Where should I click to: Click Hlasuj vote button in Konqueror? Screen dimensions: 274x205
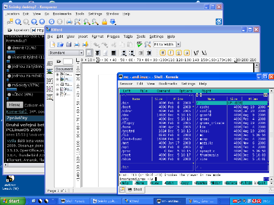pyautogui.click(x=15, y=105)
